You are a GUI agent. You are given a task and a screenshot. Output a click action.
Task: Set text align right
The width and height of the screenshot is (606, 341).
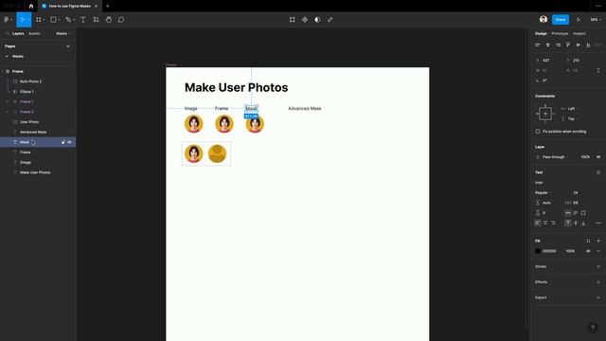click(553, 224)
